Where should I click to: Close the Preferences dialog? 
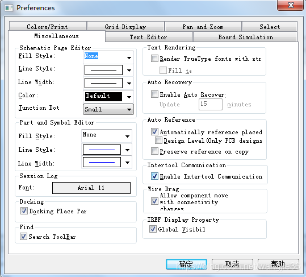point(291,5)
